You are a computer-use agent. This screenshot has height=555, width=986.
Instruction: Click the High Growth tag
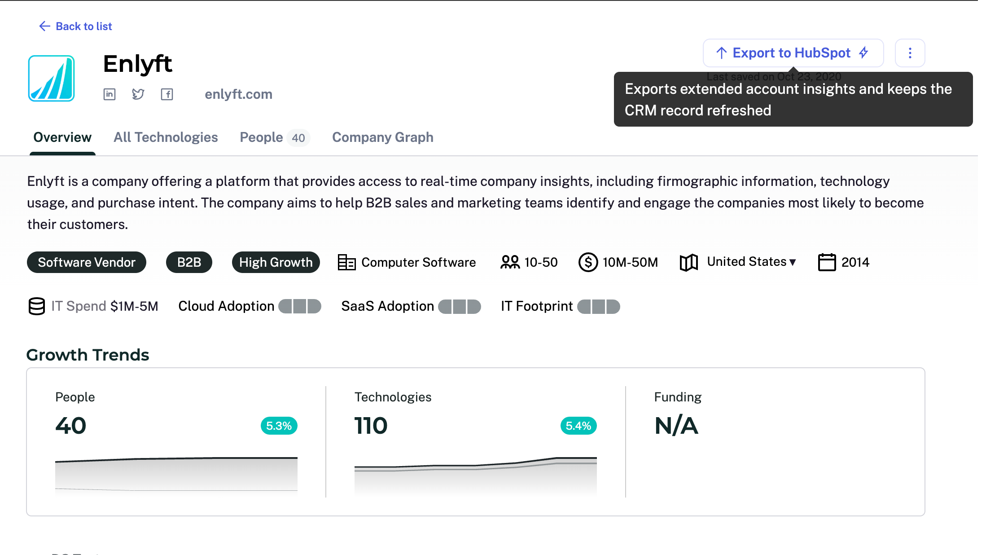tap(276, 262)
